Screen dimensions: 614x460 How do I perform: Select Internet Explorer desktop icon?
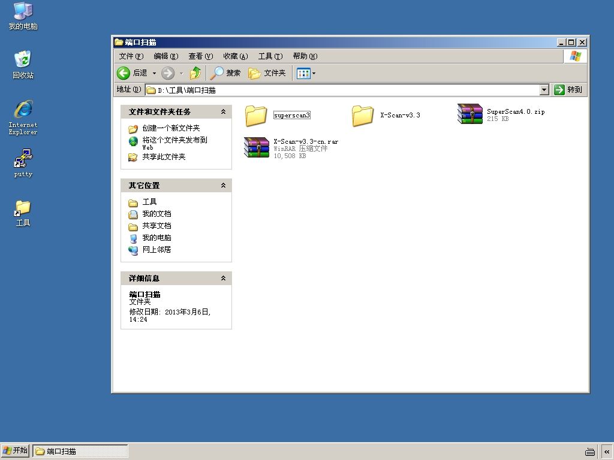(x=23, y=117)
